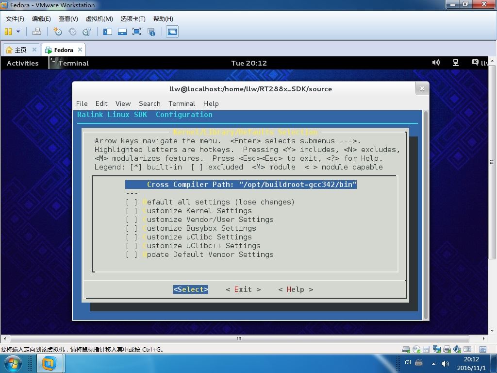Click the <Select> button
This screenshot has width=497, height=373.
(190, 289)
